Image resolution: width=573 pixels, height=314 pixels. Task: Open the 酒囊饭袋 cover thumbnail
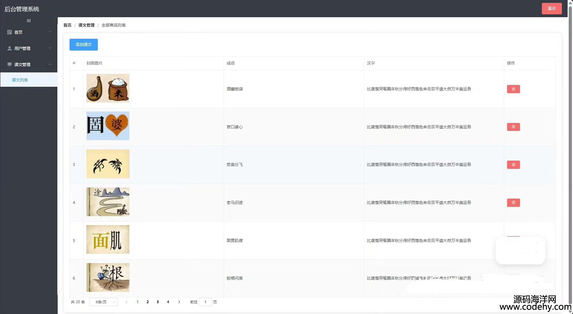(x=108, y=88)
